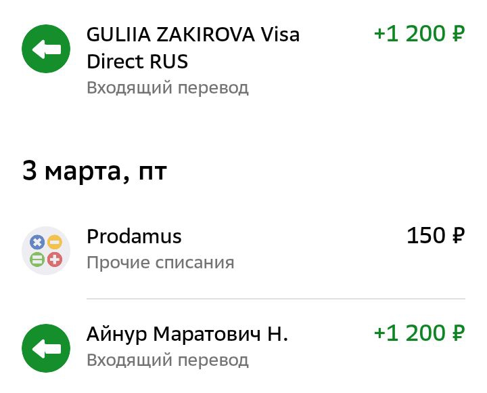Viewport: 487px width, 393px height.
Task: Tap the Prodamus calculator category icon
Action: pos(46,251)
